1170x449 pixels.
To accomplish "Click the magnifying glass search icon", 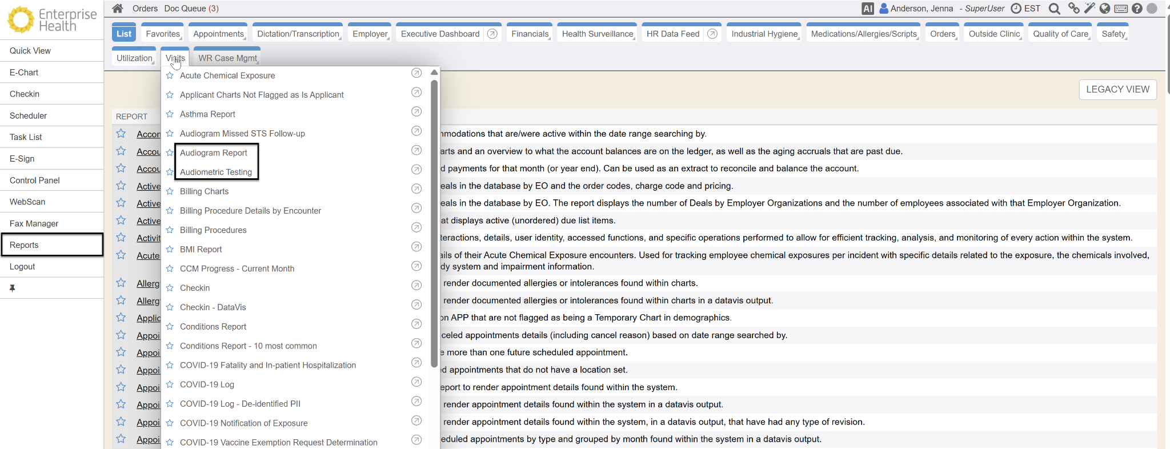I will tap(1055, 9).
